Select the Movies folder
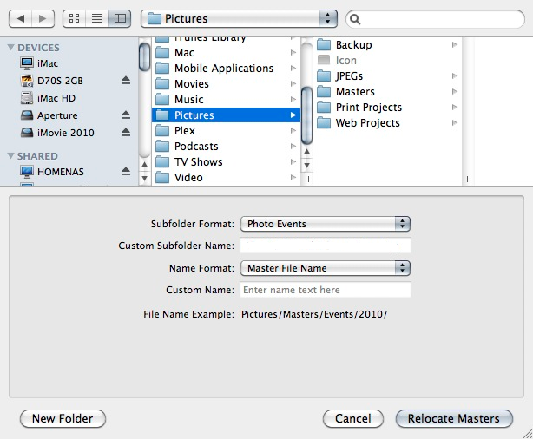The width and height of the screenshot is (533, 439). [x=191, y=84]
